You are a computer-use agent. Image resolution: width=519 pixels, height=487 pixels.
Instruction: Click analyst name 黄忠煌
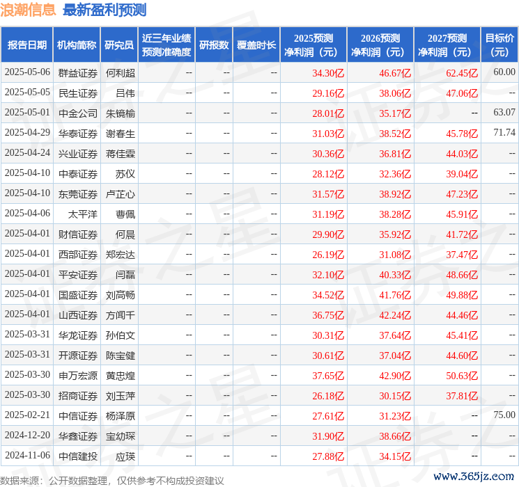point(121,376)
